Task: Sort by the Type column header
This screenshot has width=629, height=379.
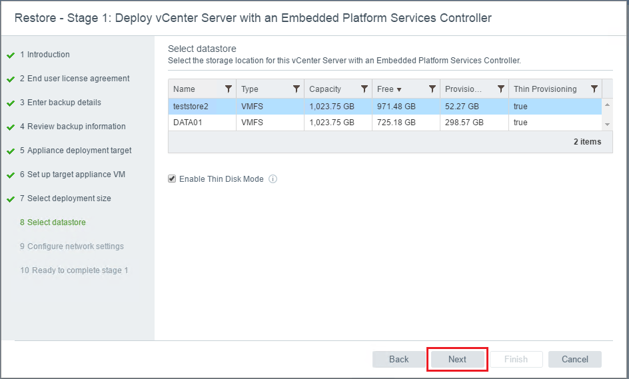Action: (x=249, y=89)
